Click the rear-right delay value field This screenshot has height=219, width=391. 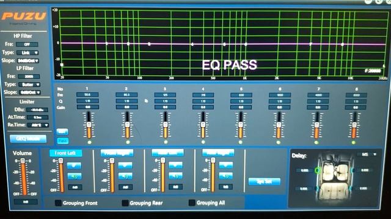tap(364, 189)
